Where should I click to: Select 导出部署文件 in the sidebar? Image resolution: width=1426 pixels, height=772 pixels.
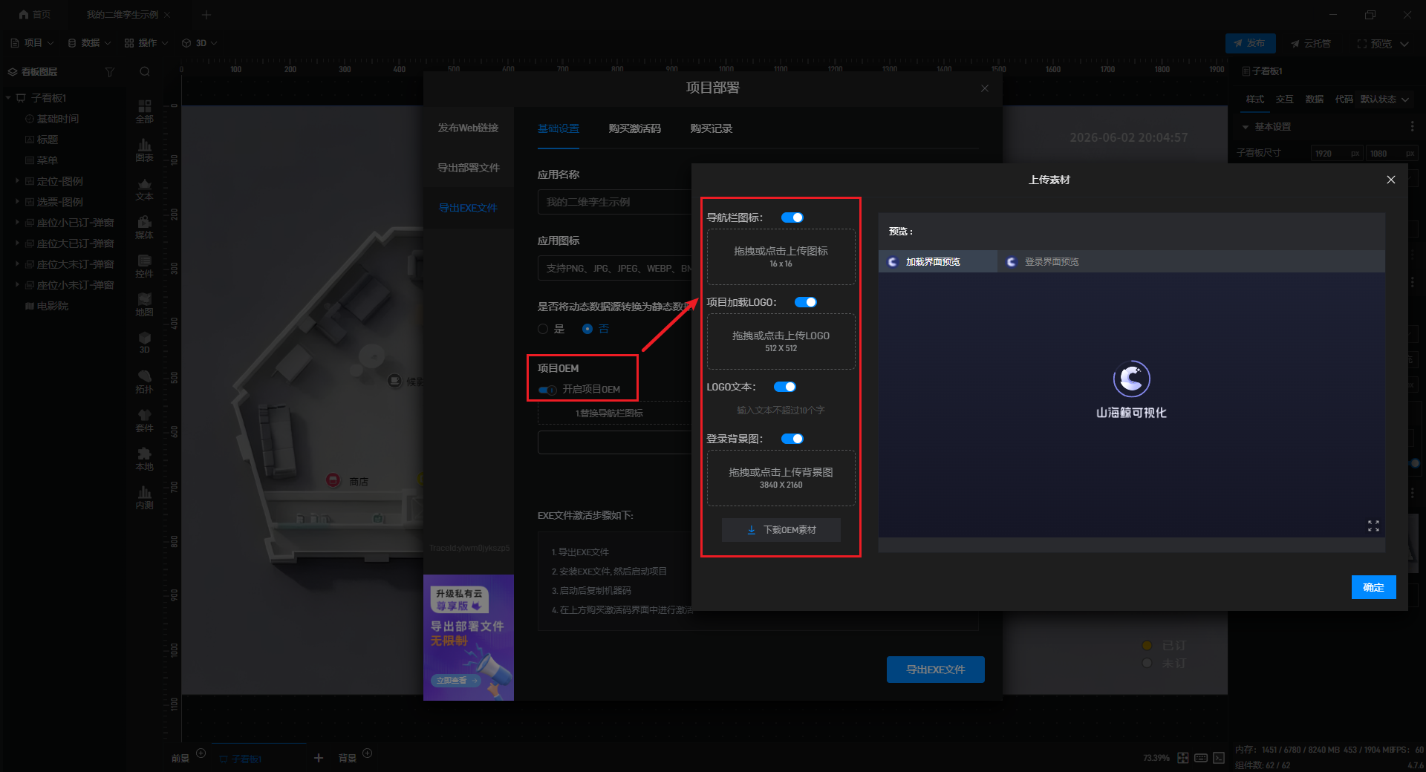468,168
